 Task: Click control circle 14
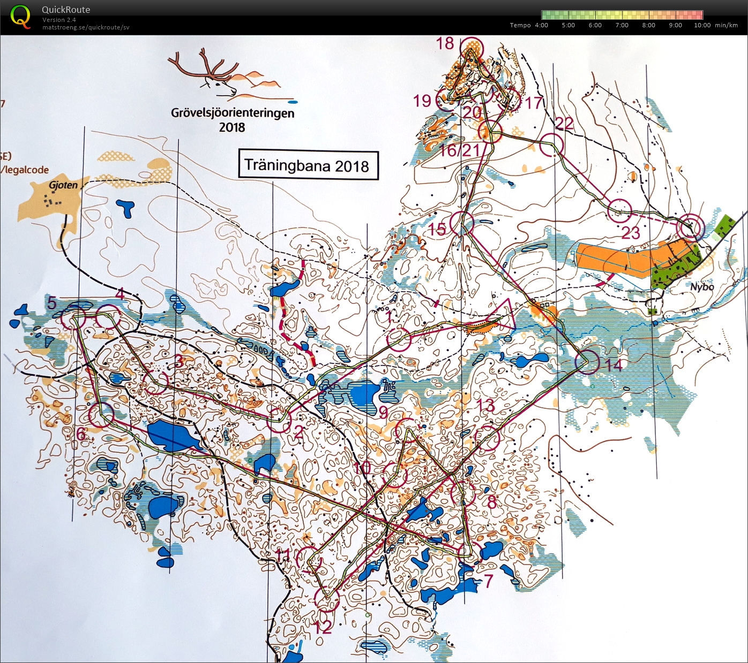587,361
